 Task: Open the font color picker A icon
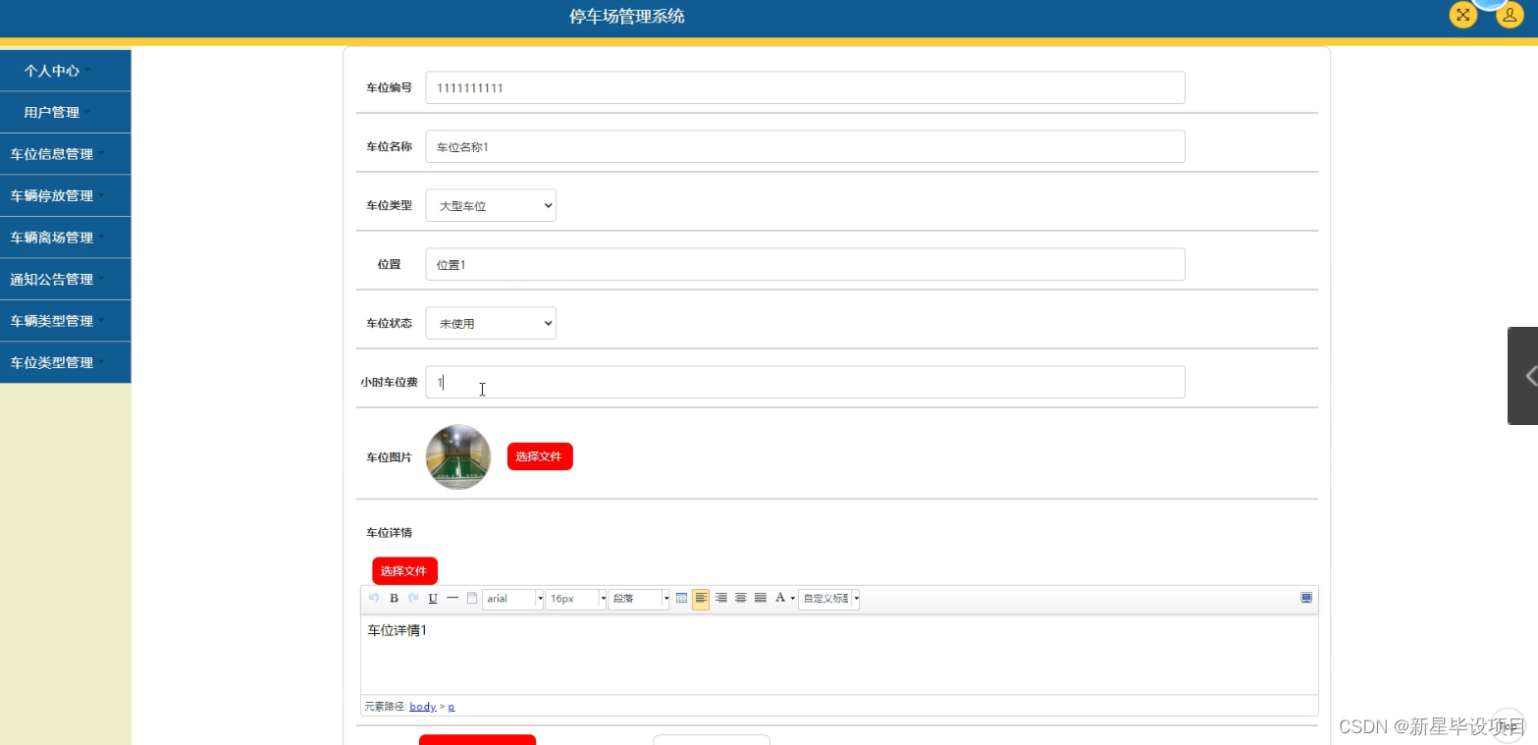pyautogui.click(x=779, y=598)
